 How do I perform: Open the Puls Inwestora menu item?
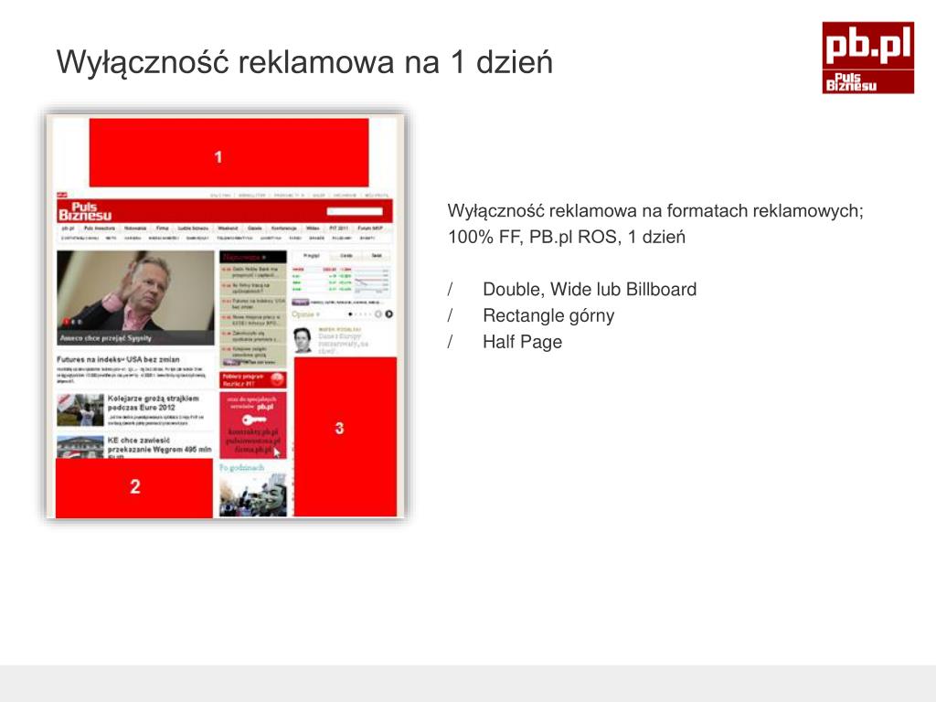tap(99, 229)
